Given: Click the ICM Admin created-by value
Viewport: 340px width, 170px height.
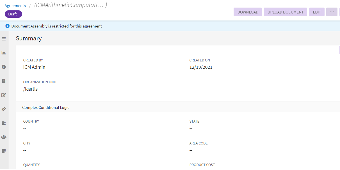Looking at the screenshot, I should coord(34,67).
